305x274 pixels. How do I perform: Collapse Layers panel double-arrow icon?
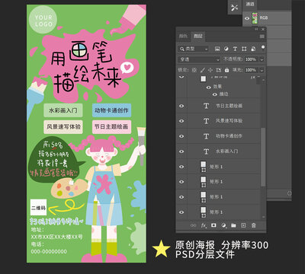pos(256,29)
